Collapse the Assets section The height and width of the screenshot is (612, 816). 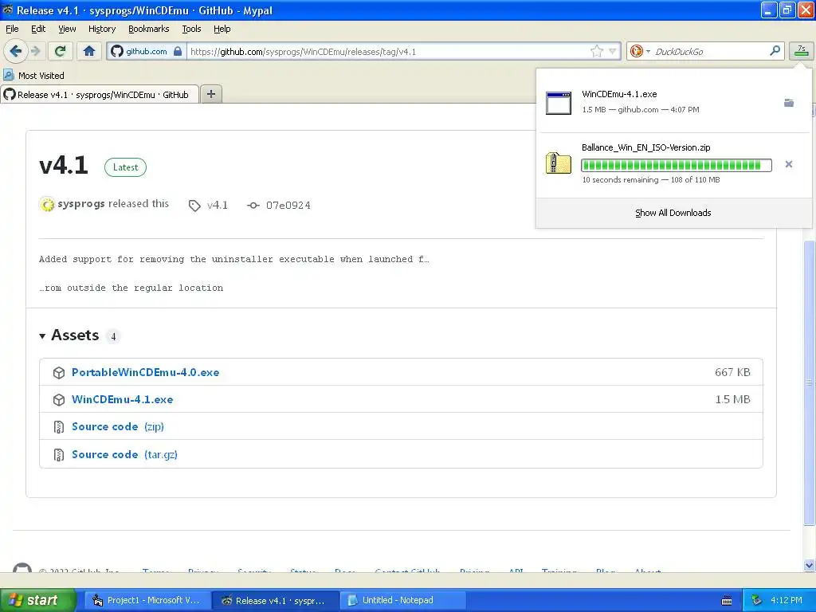69,335
